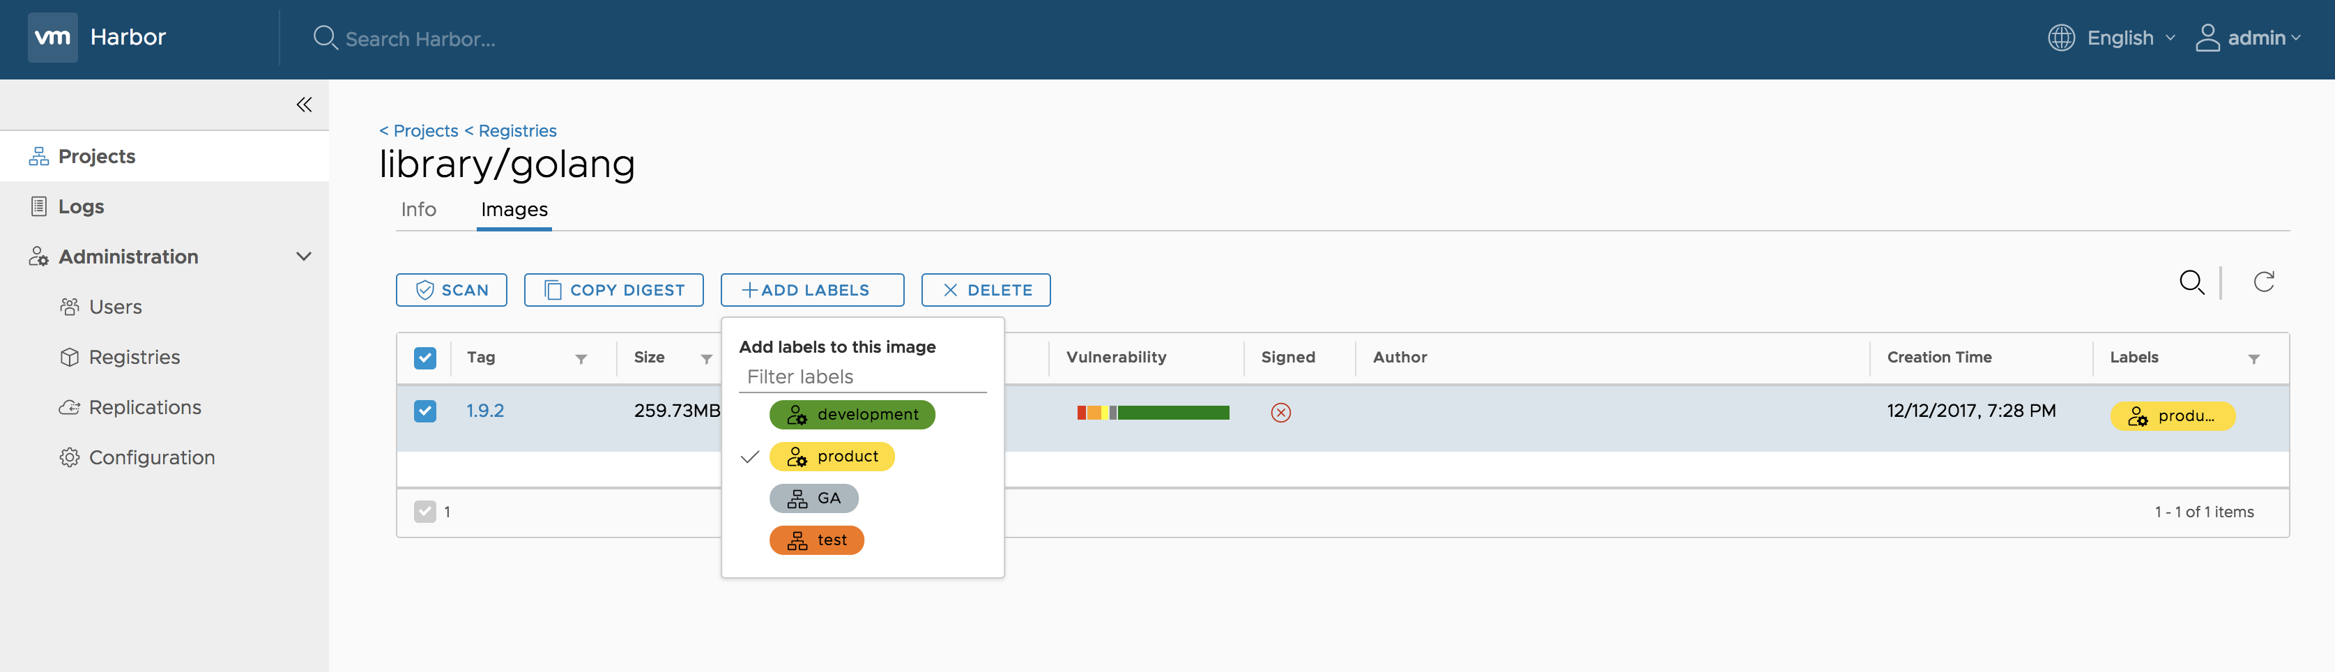The image size is (2335, 672).
Task: Click the selected-count checkbox in table footer
Action: 424,512
